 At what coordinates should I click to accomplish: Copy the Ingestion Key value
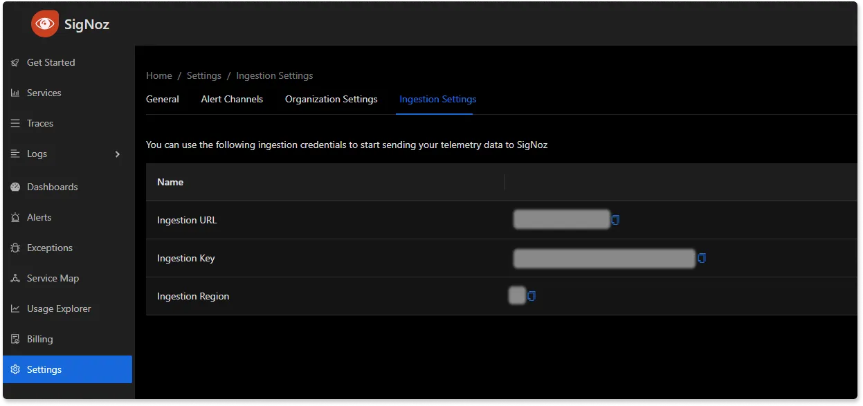[702, 258]
